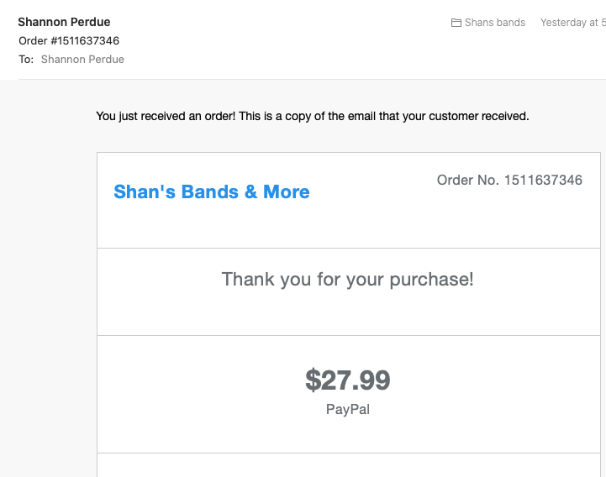Click the gray margin left of the receipt
606x477 pixels.
coord(50,294)
